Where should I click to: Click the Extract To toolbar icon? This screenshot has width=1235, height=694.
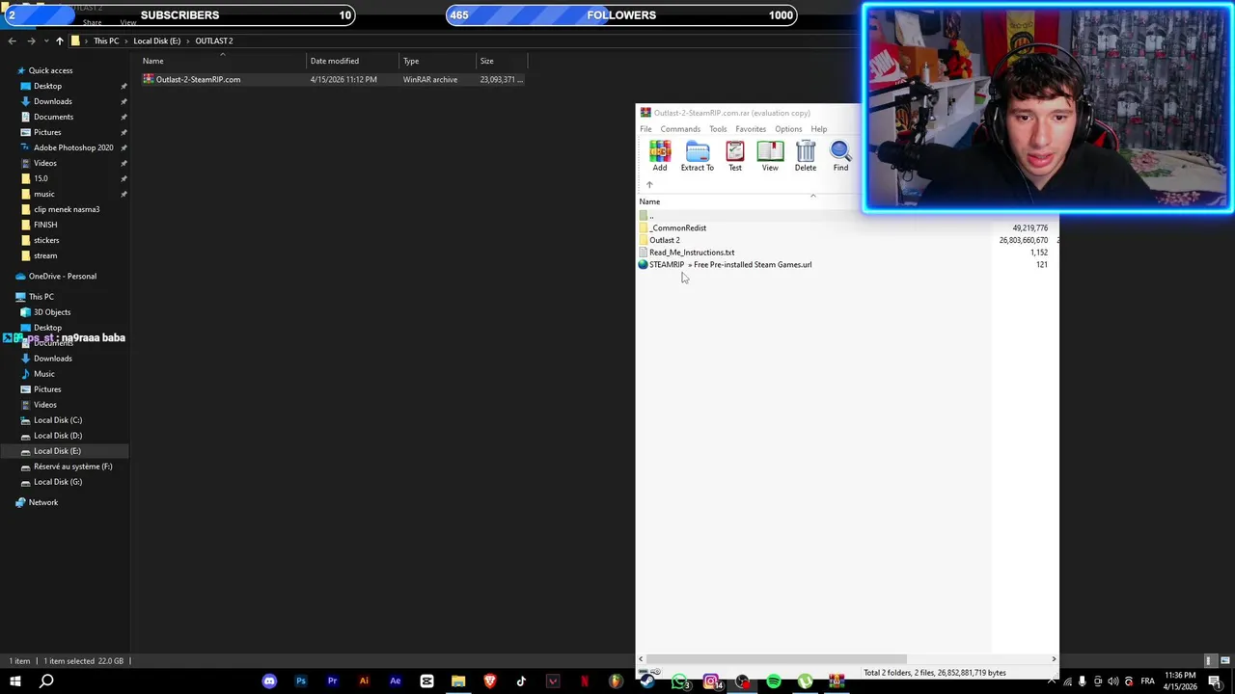coord(698,156)
